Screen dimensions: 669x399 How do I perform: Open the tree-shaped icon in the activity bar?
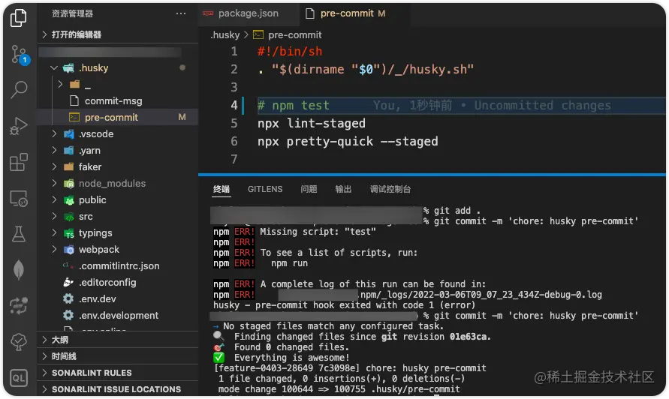19,341
